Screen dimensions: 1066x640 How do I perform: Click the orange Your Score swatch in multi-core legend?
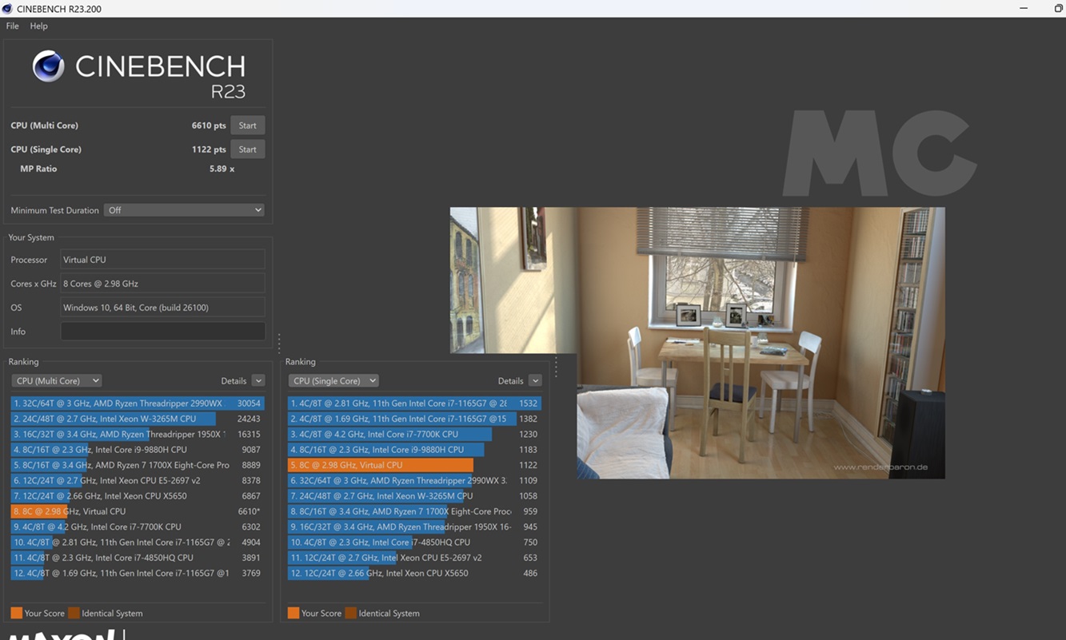tap(16, 613)
